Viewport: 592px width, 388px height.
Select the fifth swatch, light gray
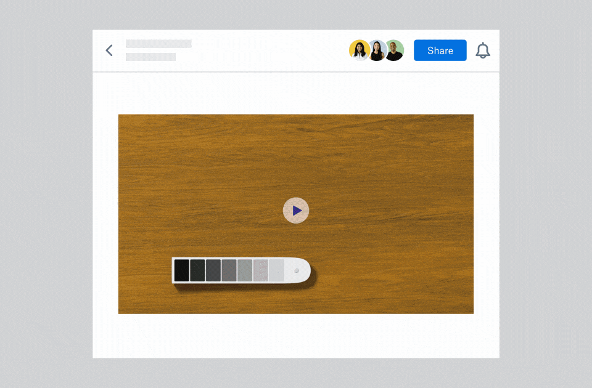click(245, 270)
